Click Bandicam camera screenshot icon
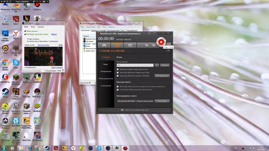269x151 pixels. [x=154, y=45]
